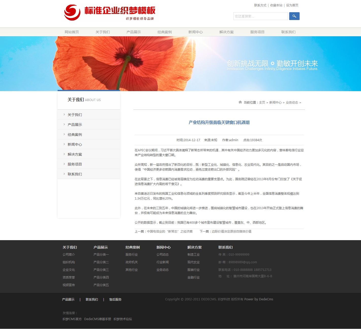Type in the 在这里搜索 search field

[x=260, y=16]
